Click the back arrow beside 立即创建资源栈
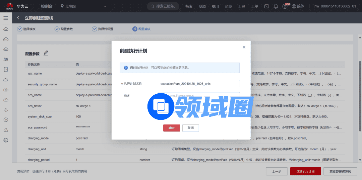Screen dimensions: 362x180 pyautogui.click(x=18, y=18)
